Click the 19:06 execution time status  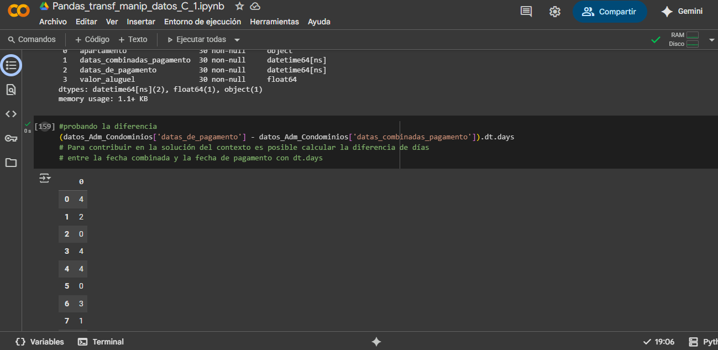pyautogui.click(x=659, y=342)
